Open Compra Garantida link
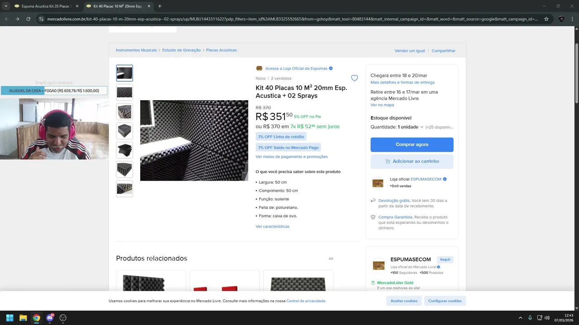Screen dimensions: 579x325 point(395,217)
